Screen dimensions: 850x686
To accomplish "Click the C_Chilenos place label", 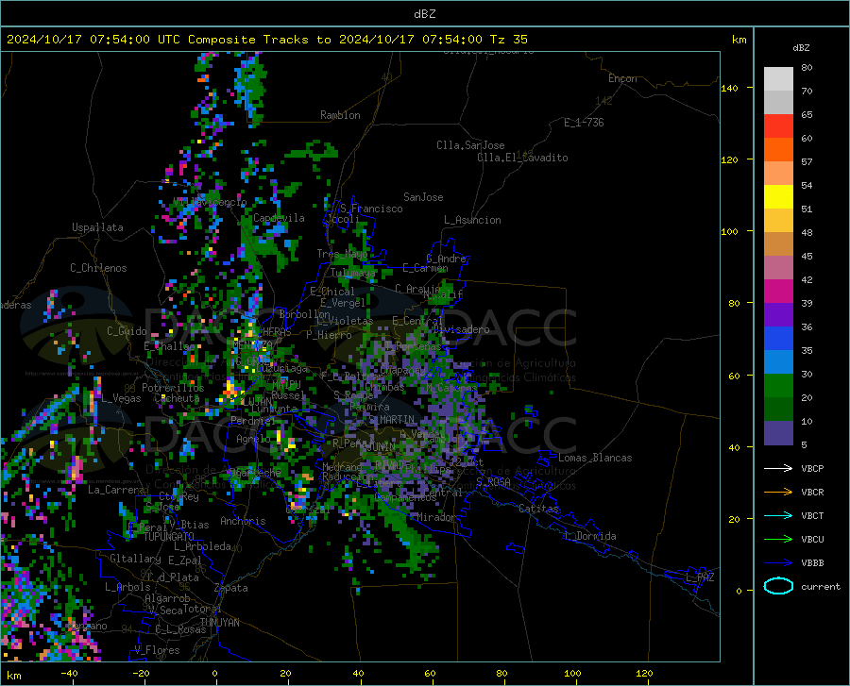I will (x=98, y=268).
